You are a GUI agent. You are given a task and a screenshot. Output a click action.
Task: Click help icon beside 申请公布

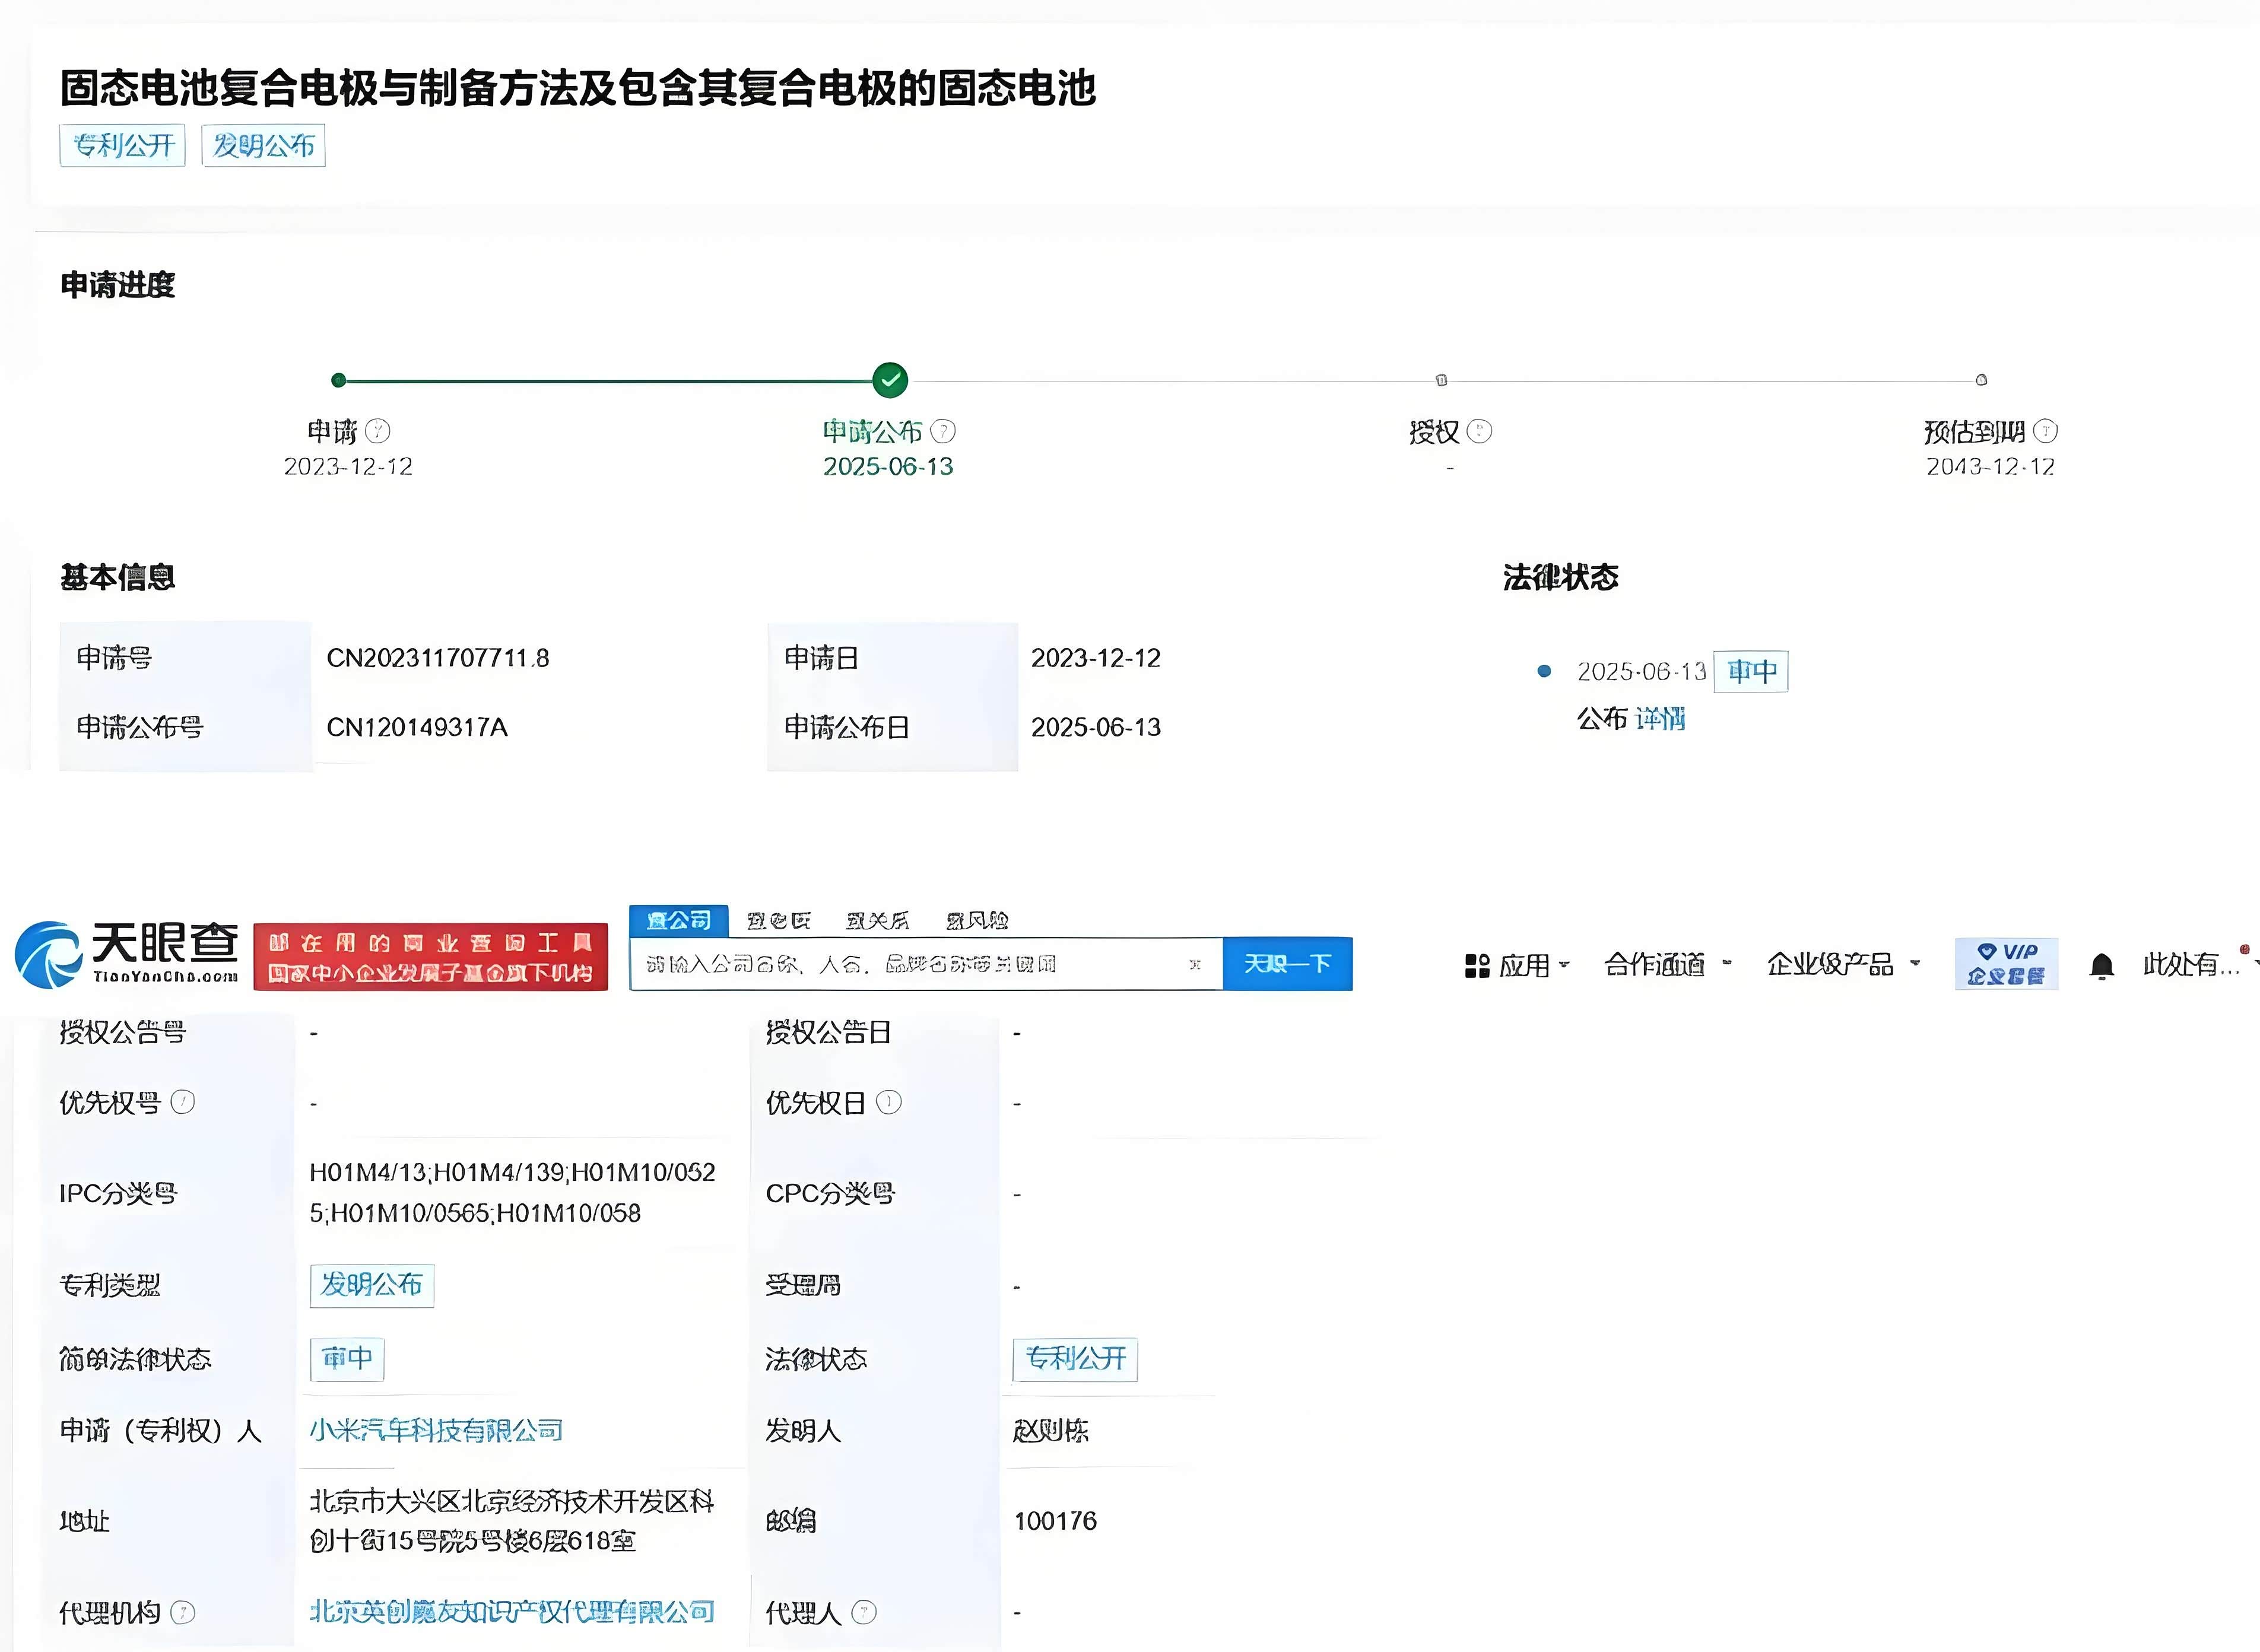943,432
